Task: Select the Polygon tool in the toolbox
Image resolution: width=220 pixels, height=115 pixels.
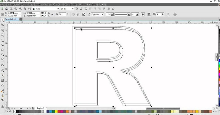Action: (x=2, y=59)
